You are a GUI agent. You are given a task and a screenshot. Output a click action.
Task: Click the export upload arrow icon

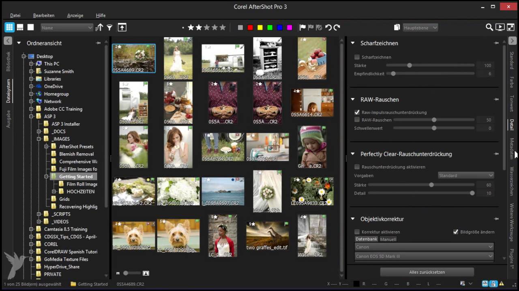click(122, 27)
